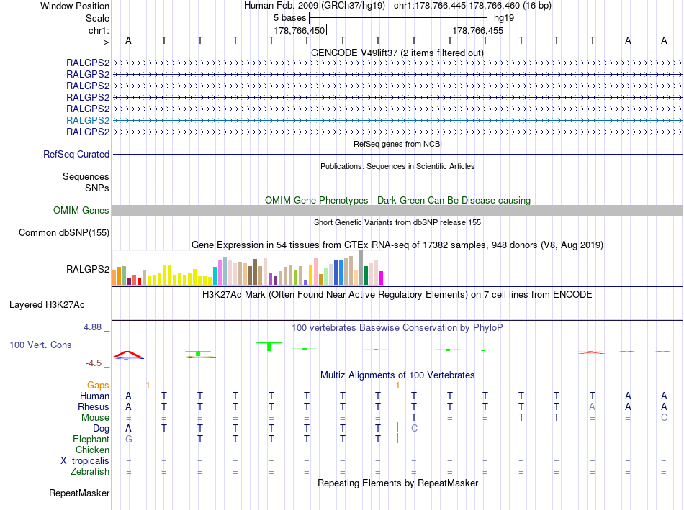Click the Gaps row label
The height and width of the screenshot is (510, 684).
click(98, 386)
